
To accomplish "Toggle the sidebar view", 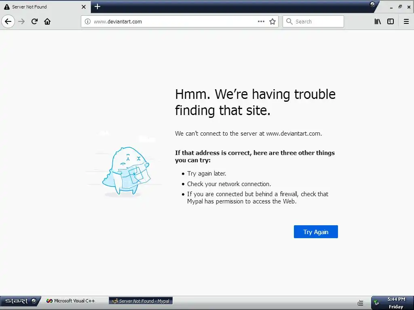I will 391,21.
